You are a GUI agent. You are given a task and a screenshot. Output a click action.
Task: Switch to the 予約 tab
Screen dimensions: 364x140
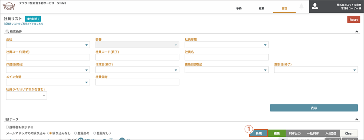239,8
